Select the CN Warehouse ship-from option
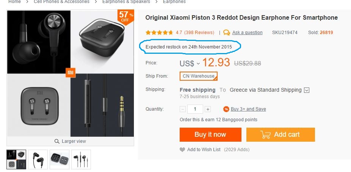Image resolution: width=351 pixels, height=172 pixels. pyautogui.click(x=198, y=76)
